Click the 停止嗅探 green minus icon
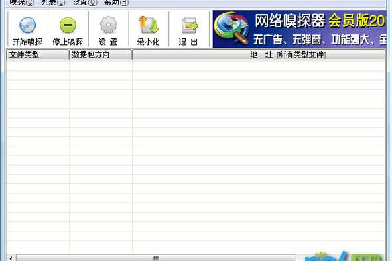The image size is (392, 261). coord(68,25)
